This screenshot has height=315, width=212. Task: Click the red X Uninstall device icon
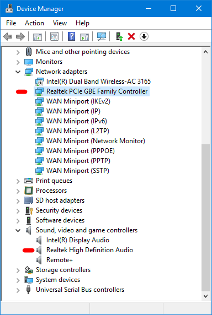pyautogui.click(x=131, y=37)
